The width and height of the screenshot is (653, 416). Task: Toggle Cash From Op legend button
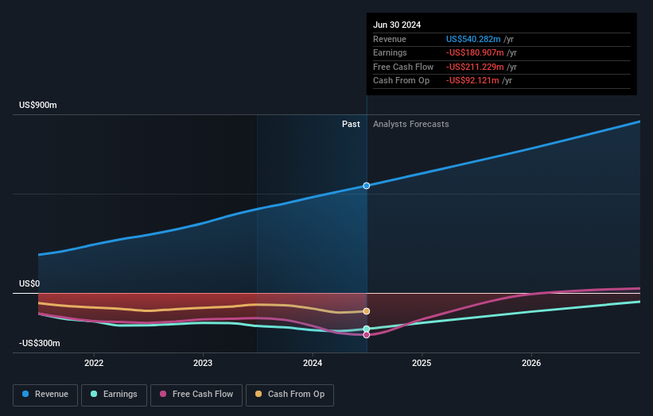[x=290, y=395]
